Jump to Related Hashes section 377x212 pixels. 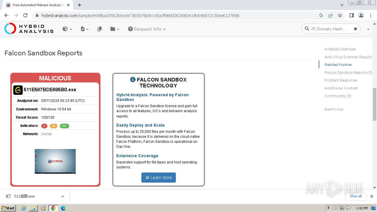(x=338, y=65)
